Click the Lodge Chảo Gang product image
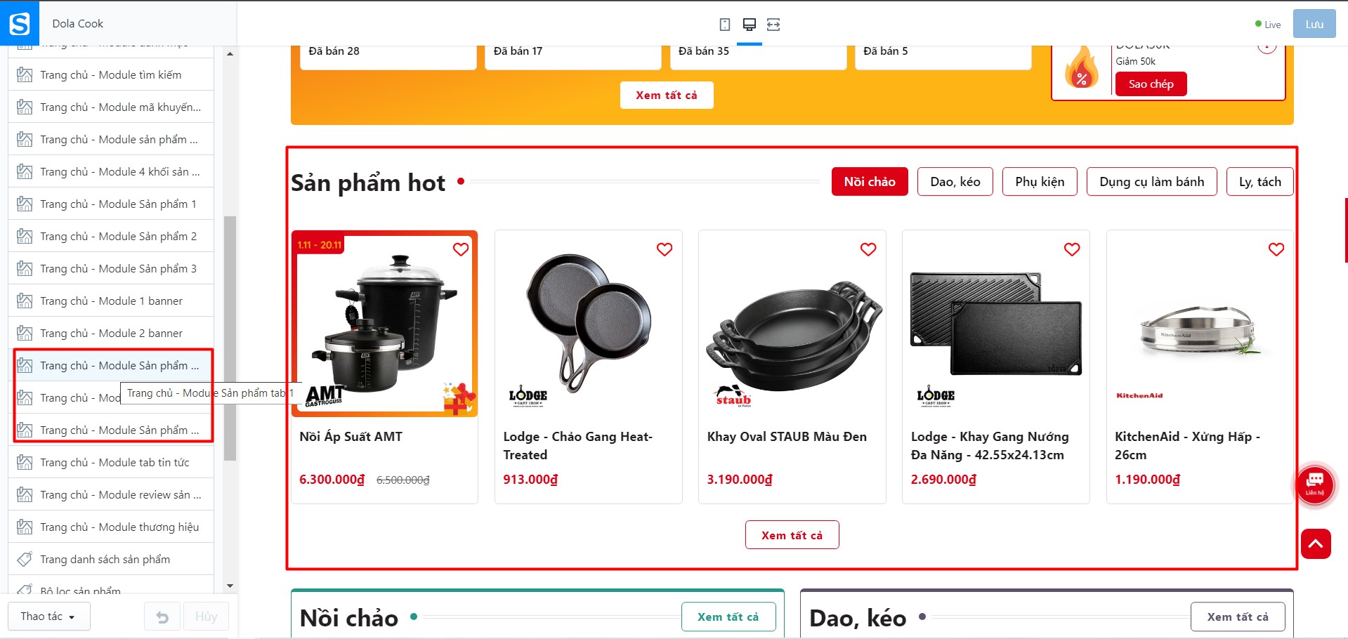 pyautogui.click(x=589, y=324)
